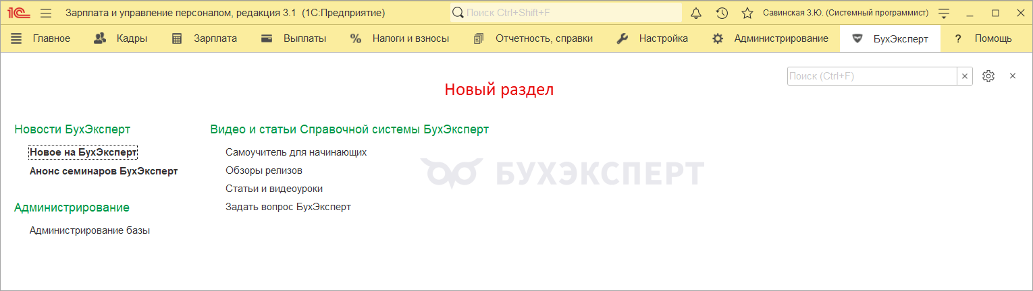Screen dimensions: 1033x291
Task: Click the section search field Ctrl+F
Action: [x=872, y=76]
